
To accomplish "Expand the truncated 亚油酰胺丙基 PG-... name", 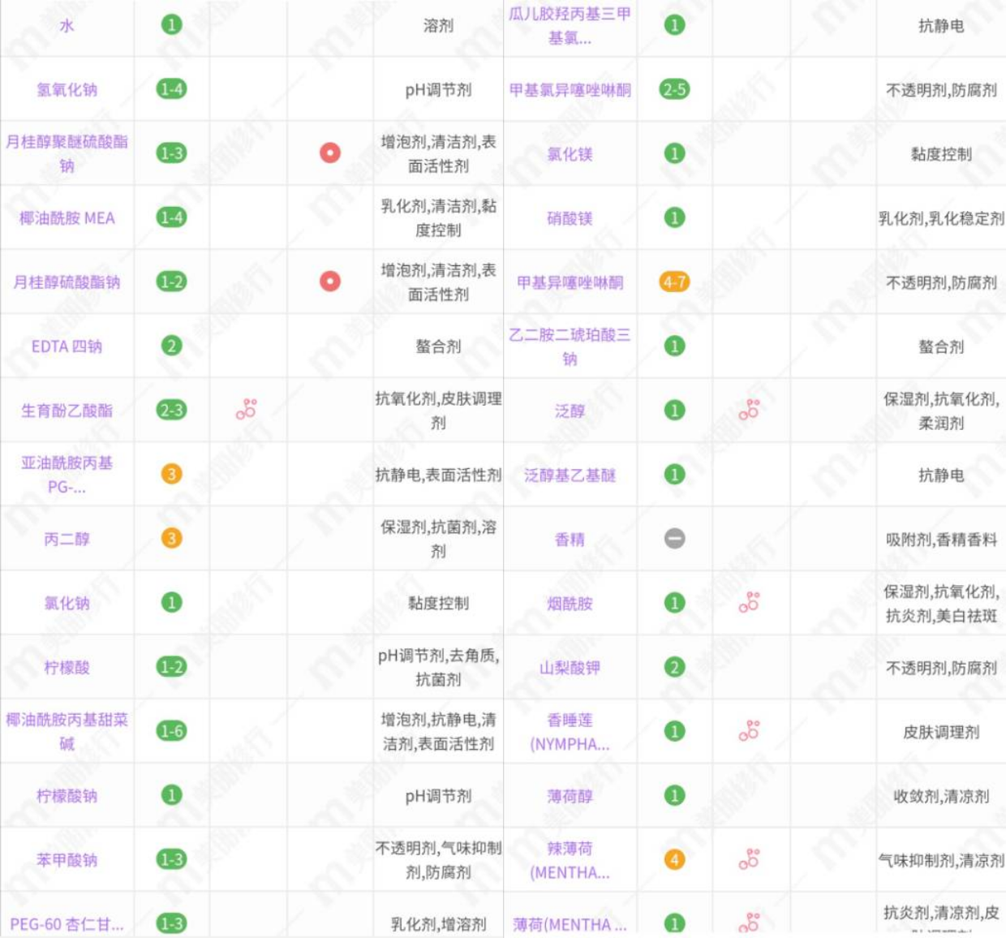I will pos(67,473).
